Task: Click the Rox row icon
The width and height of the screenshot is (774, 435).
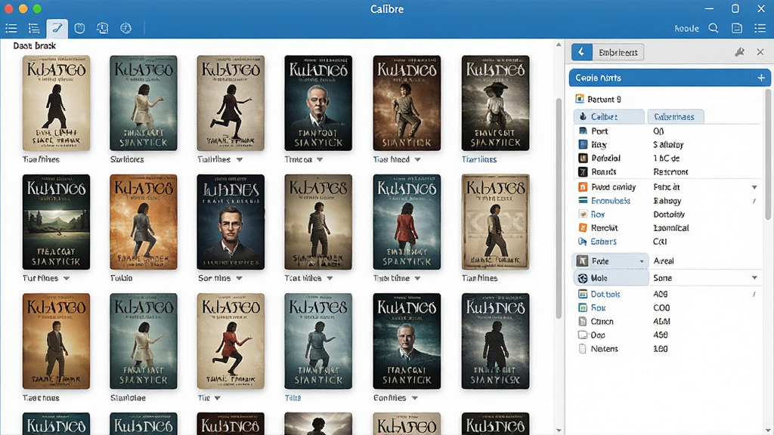Action: [x=583, y=308]
